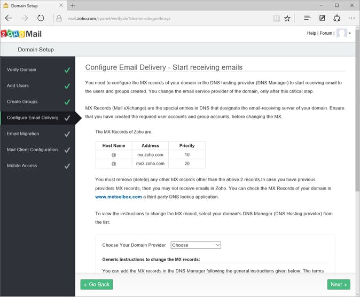The width and height of the screenshot is (360, 297).
Task: Expand the profile dropdown arrow
Action: tap(350, 33)
